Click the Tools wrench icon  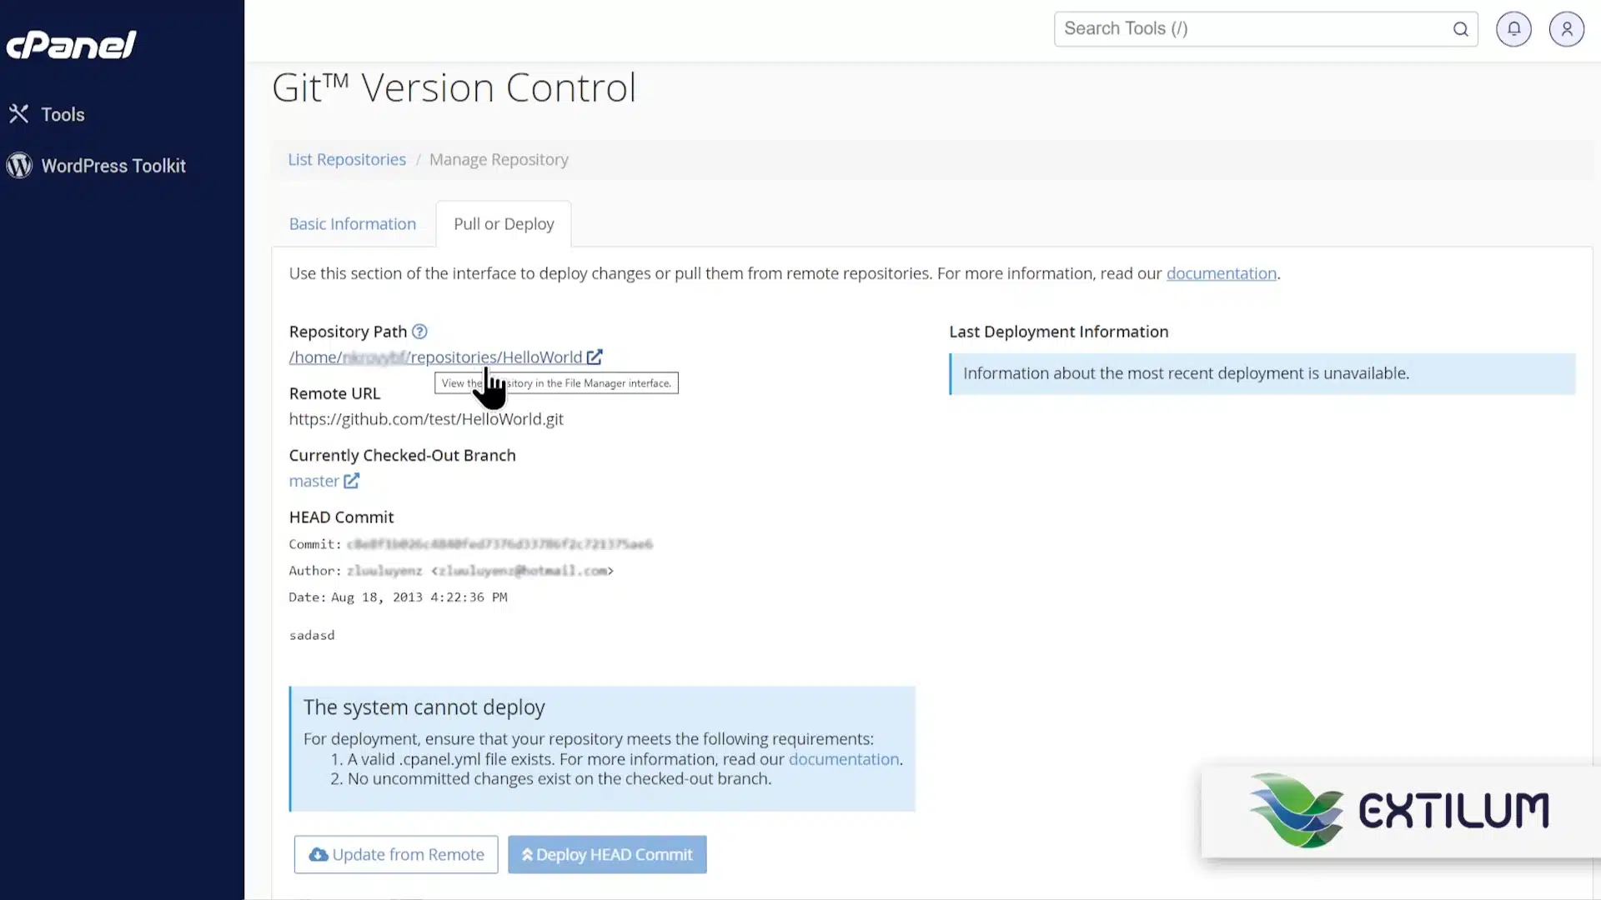pyautogui.click(x=18, y=114)
